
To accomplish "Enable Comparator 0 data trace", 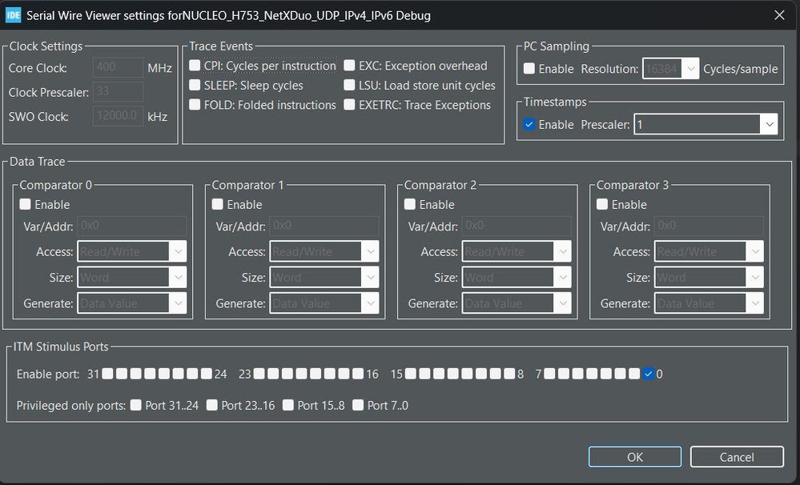I will coord(26,205).
